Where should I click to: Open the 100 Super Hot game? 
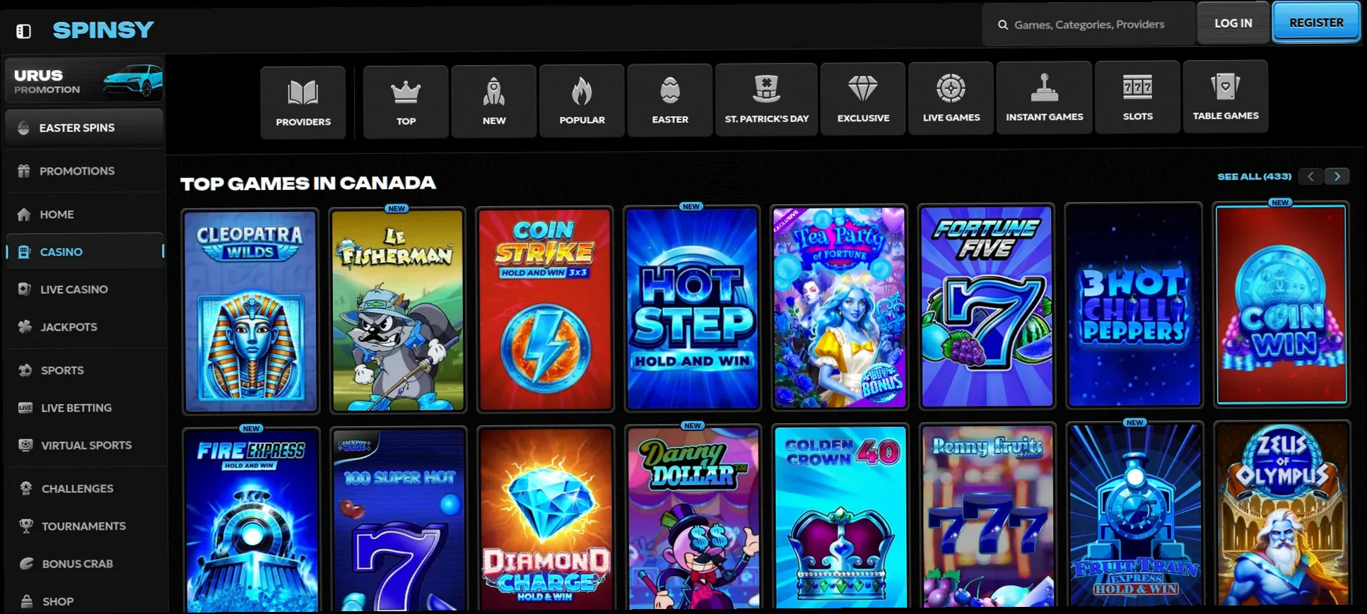[x=399, y=519]
